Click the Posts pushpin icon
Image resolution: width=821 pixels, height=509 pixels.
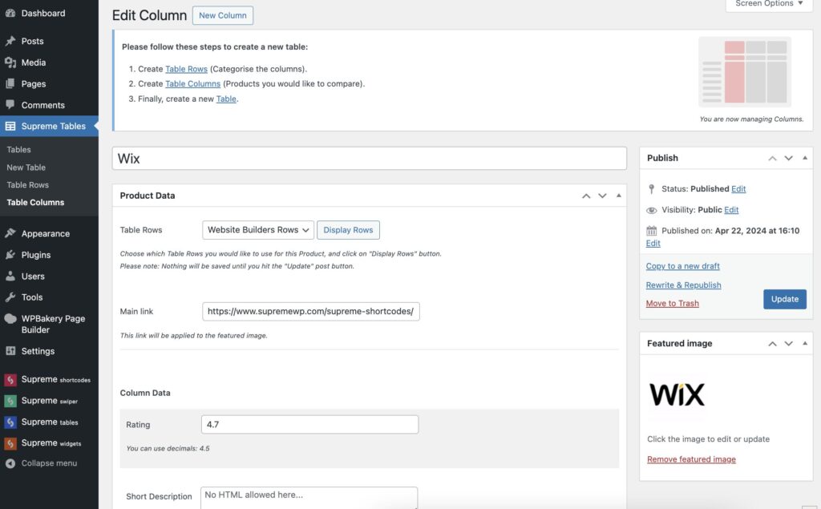click(10, 41)
